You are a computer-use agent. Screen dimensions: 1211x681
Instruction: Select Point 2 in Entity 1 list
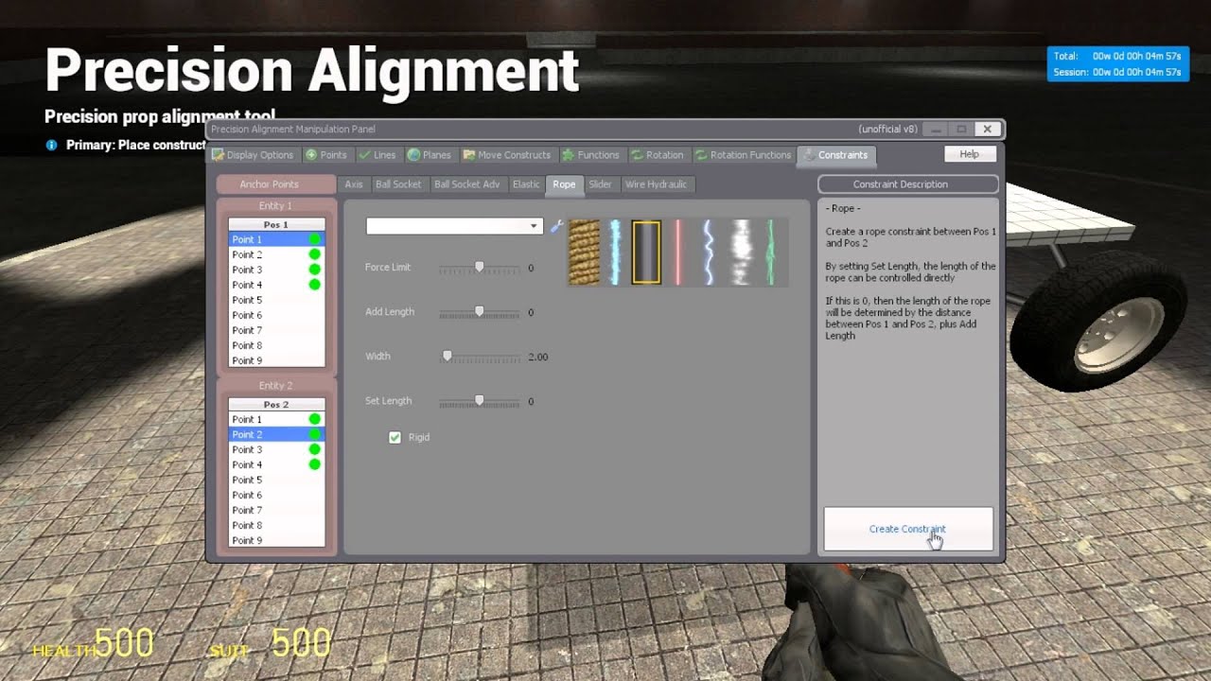[276, 254]
